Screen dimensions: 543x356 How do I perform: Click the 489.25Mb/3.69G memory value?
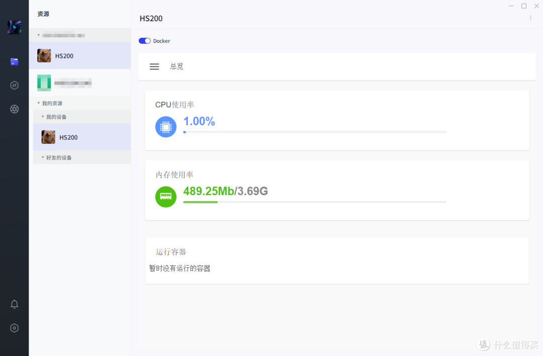pos(225,191)
